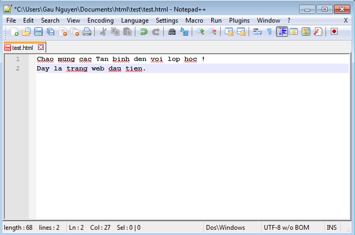Zoom out with magnifier minus icon
The width and height of the screenshot is (355, 235).
[213, 32]
